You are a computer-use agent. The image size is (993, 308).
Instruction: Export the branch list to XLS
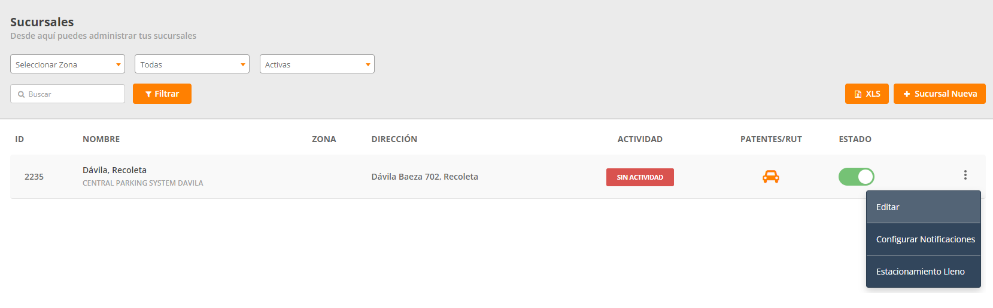[x=866, y=94]
